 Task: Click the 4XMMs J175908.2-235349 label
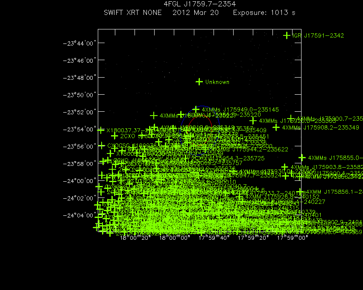321,128
